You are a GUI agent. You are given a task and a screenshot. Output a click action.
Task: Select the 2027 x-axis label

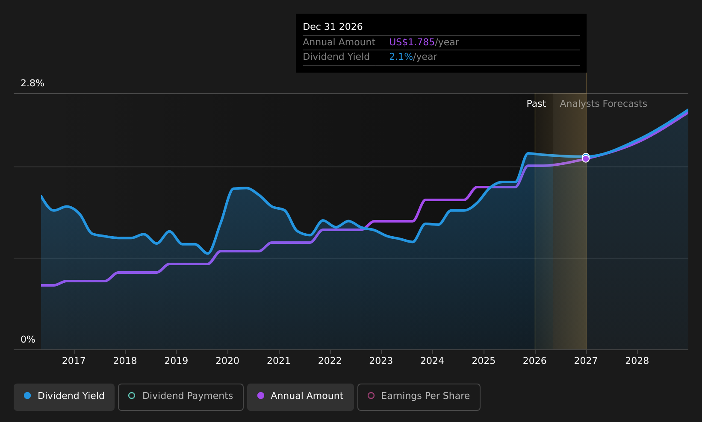point(586,361)
